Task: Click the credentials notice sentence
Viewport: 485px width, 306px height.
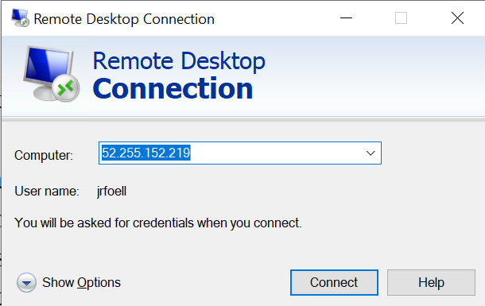Action: (x=158, y=223)
